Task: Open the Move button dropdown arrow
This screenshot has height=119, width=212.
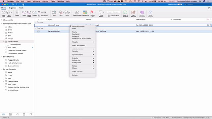Action: [57, 12]
